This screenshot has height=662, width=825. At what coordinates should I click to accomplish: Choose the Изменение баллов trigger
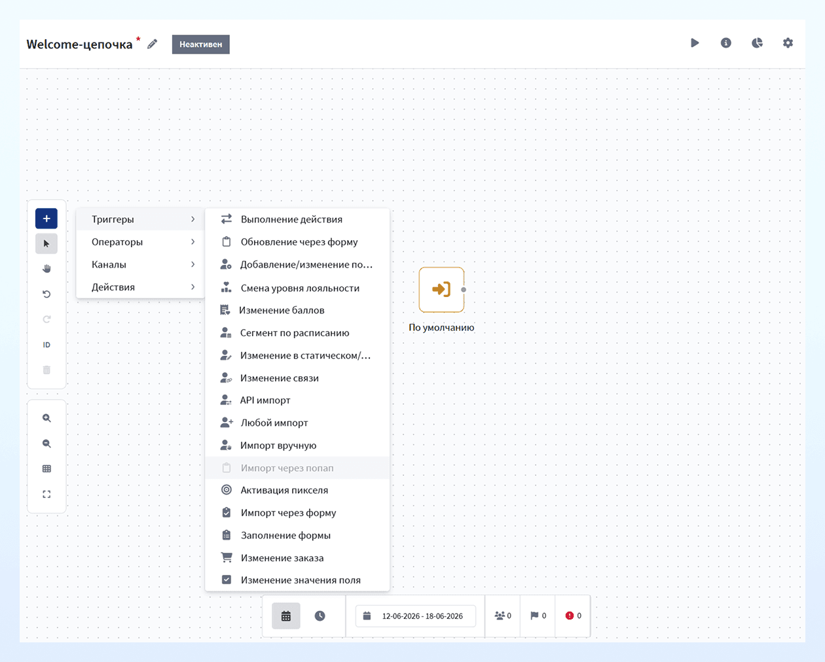point(298,310)
